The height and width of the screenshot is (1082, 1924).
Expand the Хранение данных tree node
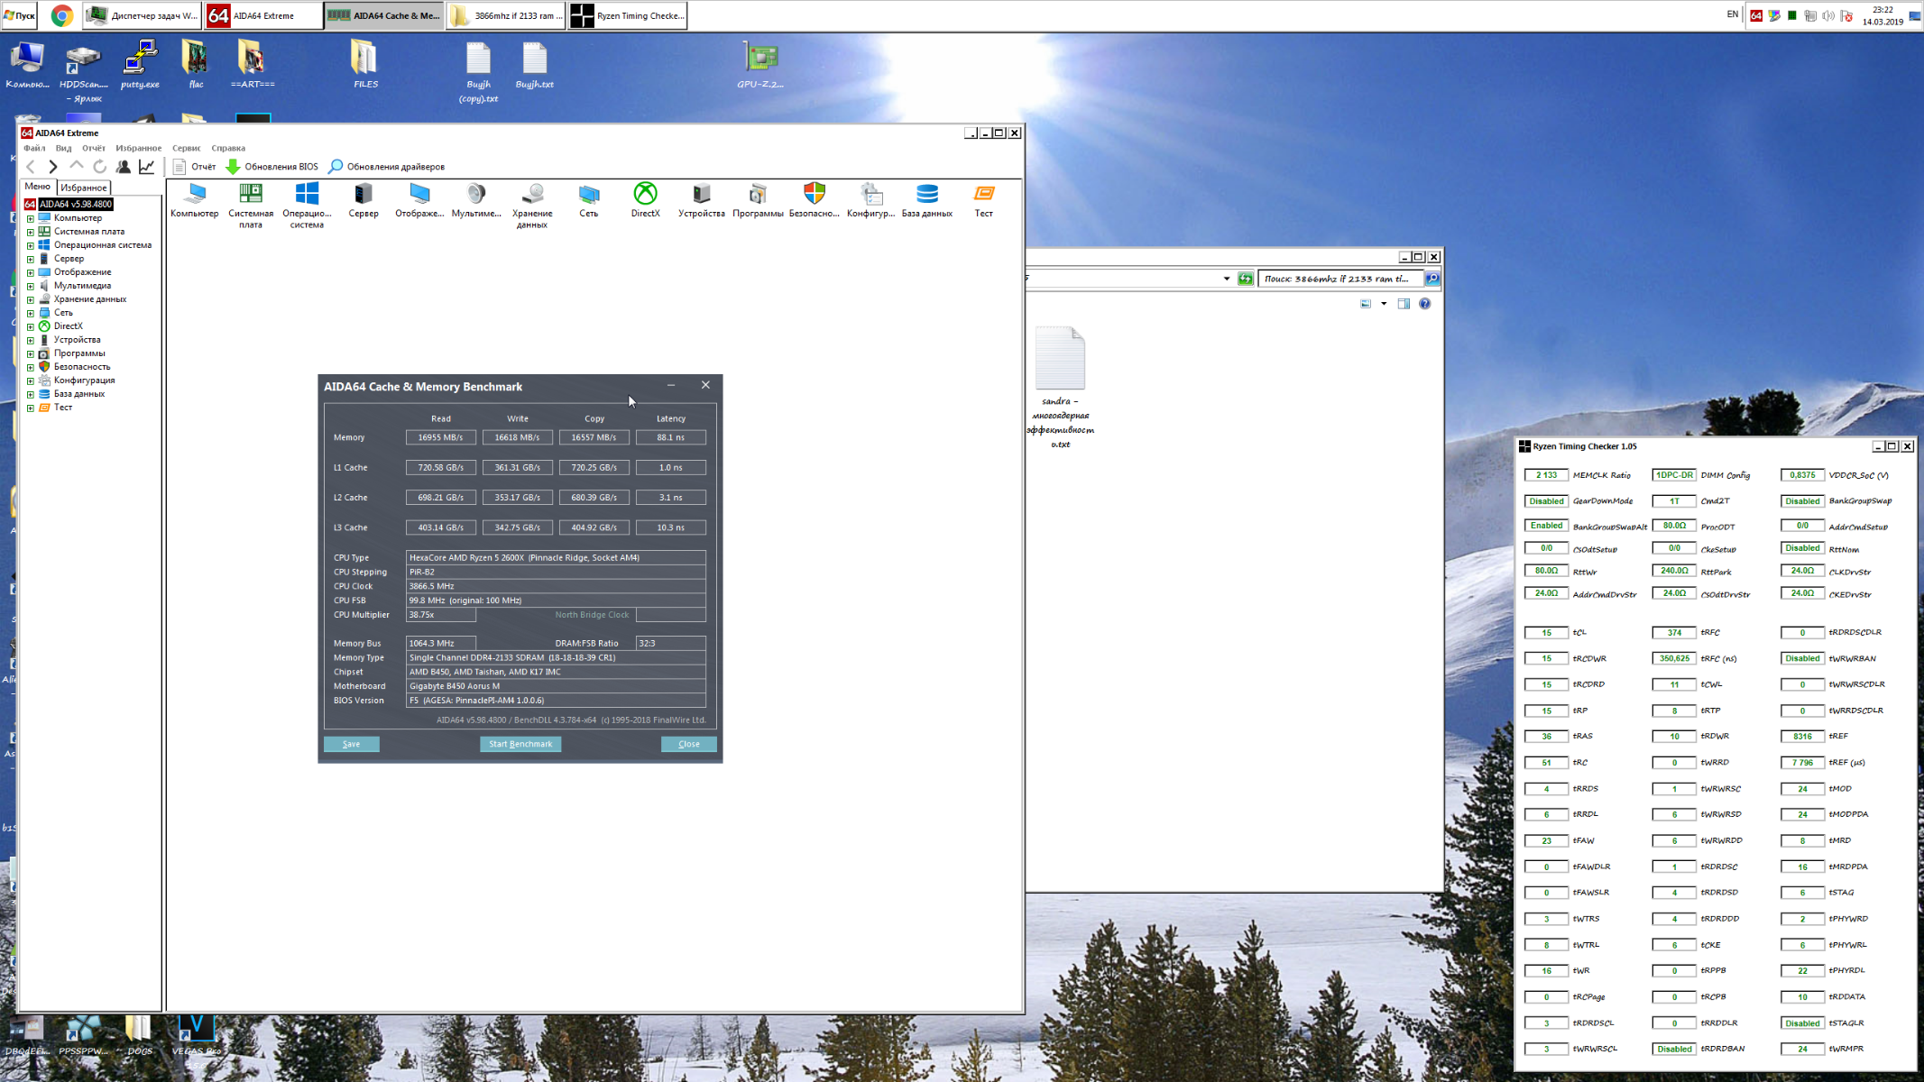pos(30,299)
